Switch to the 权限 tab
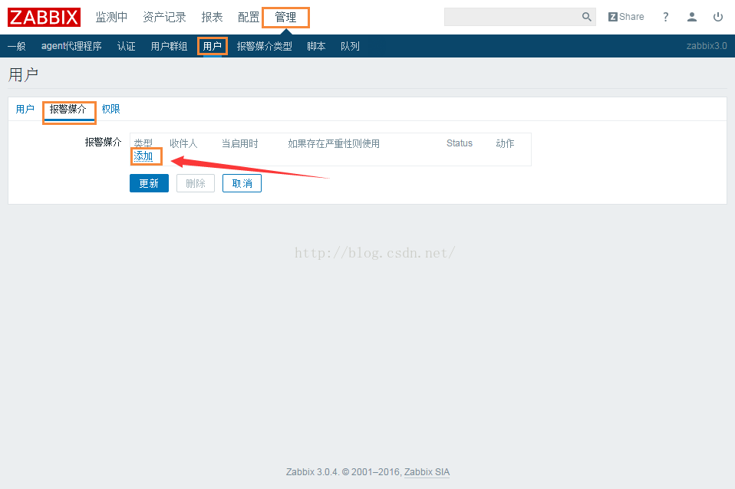 click(x=110, y=109)
